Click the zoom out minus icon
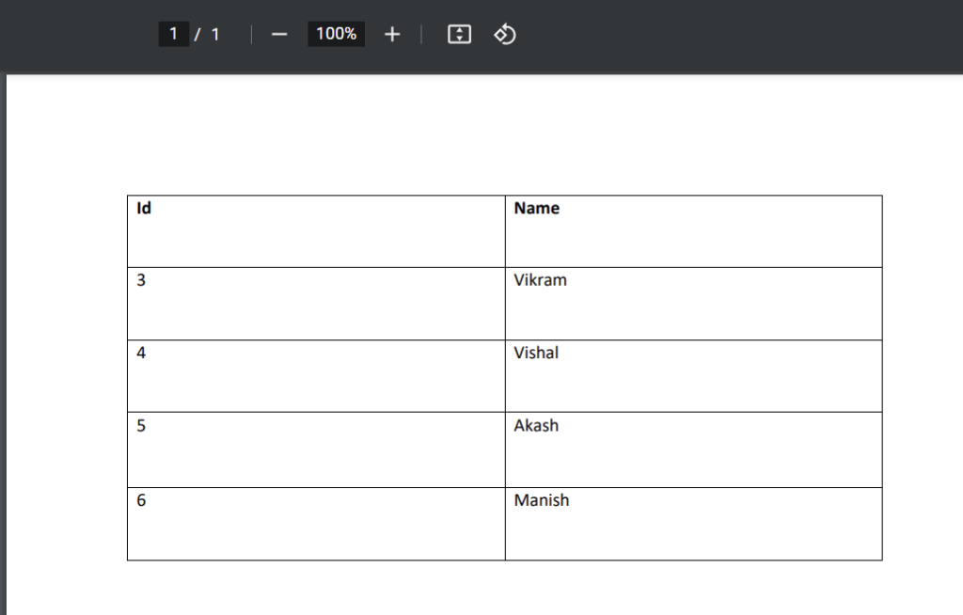Screen dimensions: 963x615 click(x=278, y=34)
